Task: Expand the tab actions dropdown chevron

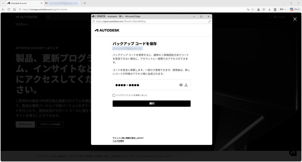Action: [x=3, y=3]
